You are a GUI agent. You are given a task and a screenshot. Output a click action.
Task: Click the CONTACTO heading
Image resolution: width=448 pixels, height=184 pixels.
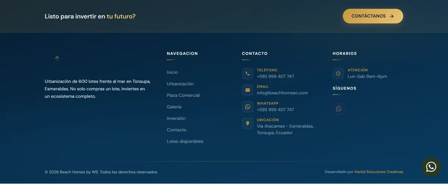[x=255, y=54]
